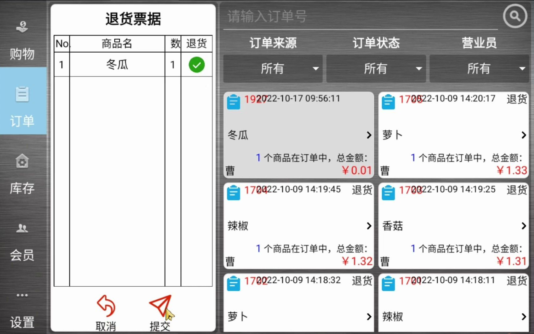The image size is (534, 334).
Task: Open the 订单状态 所有 dropdown
Action: (376, 68)
